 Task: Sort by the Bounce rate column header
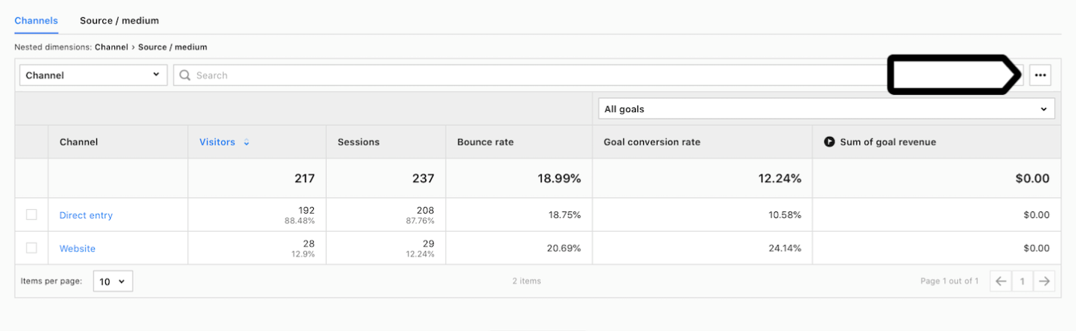click(485, 141)
